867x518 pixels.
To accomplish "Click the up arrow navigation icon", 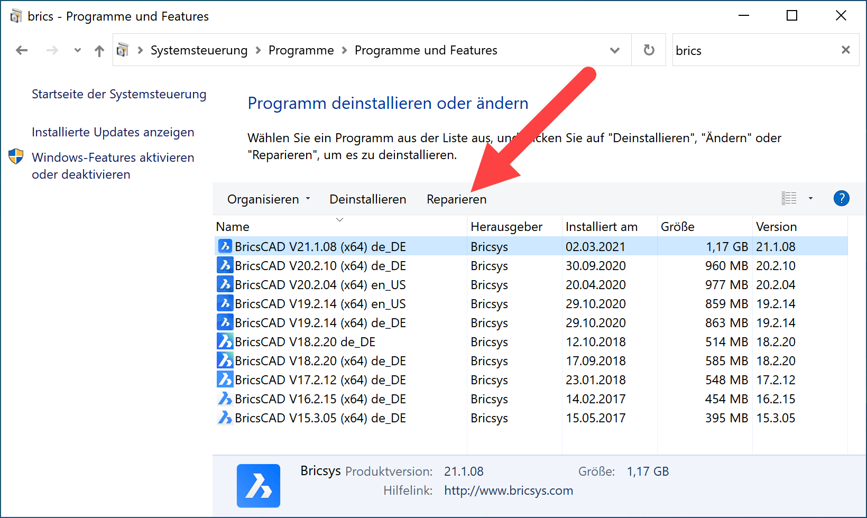I will [99, 51].
